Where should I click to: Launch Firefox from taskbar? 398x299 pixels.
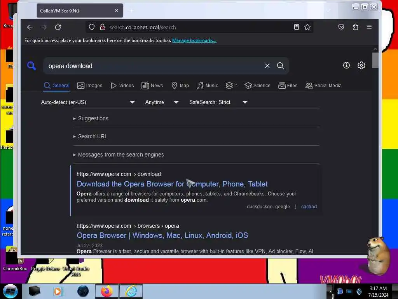[107, 291]
